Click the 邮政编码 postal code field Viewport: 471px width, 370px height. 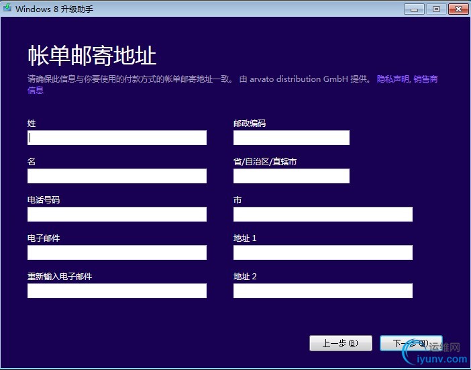(291, 138)
